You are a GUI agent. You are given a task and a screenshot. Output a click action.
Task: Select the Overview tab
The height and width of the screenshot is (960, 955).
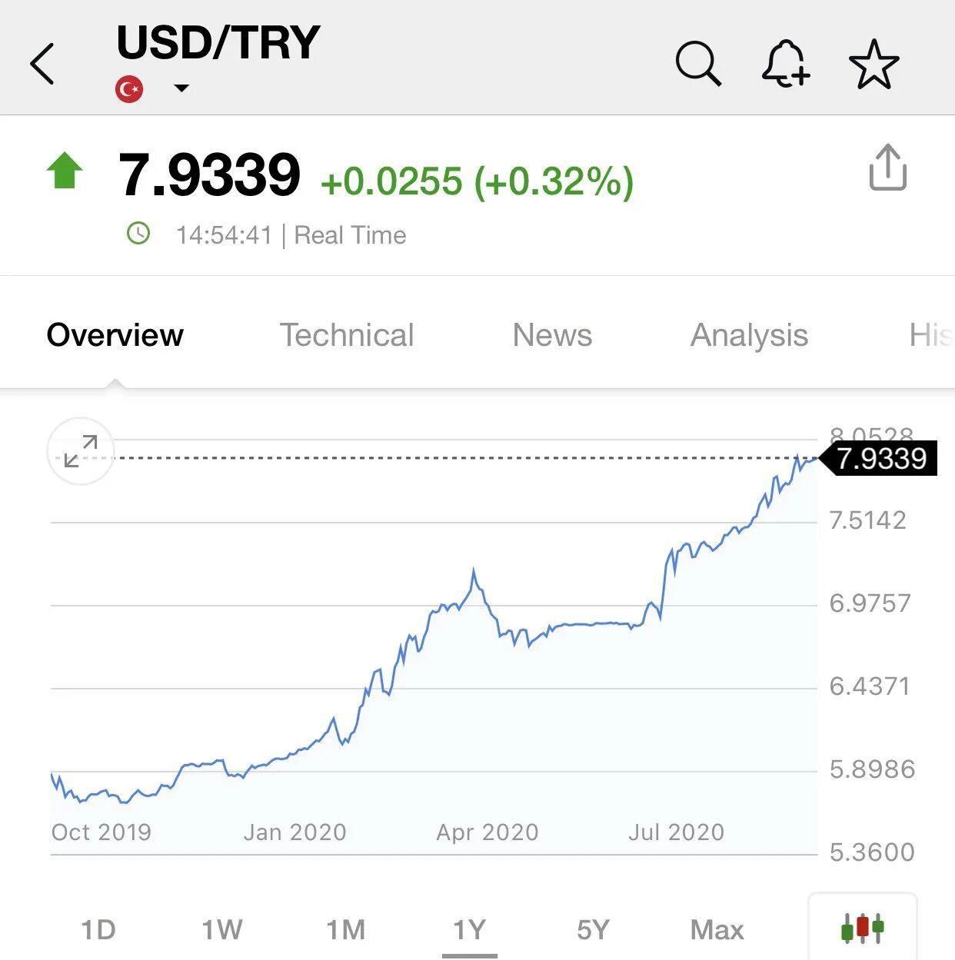tap(115, 335)
